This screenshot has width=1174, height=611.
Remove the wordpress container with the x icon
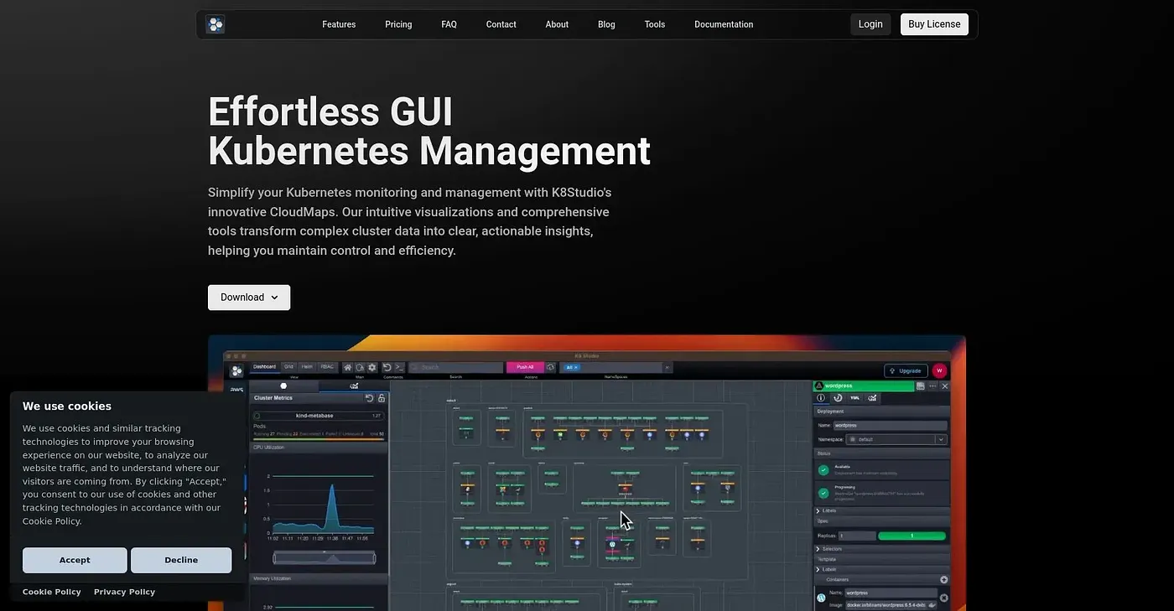(x=943, y=598)
